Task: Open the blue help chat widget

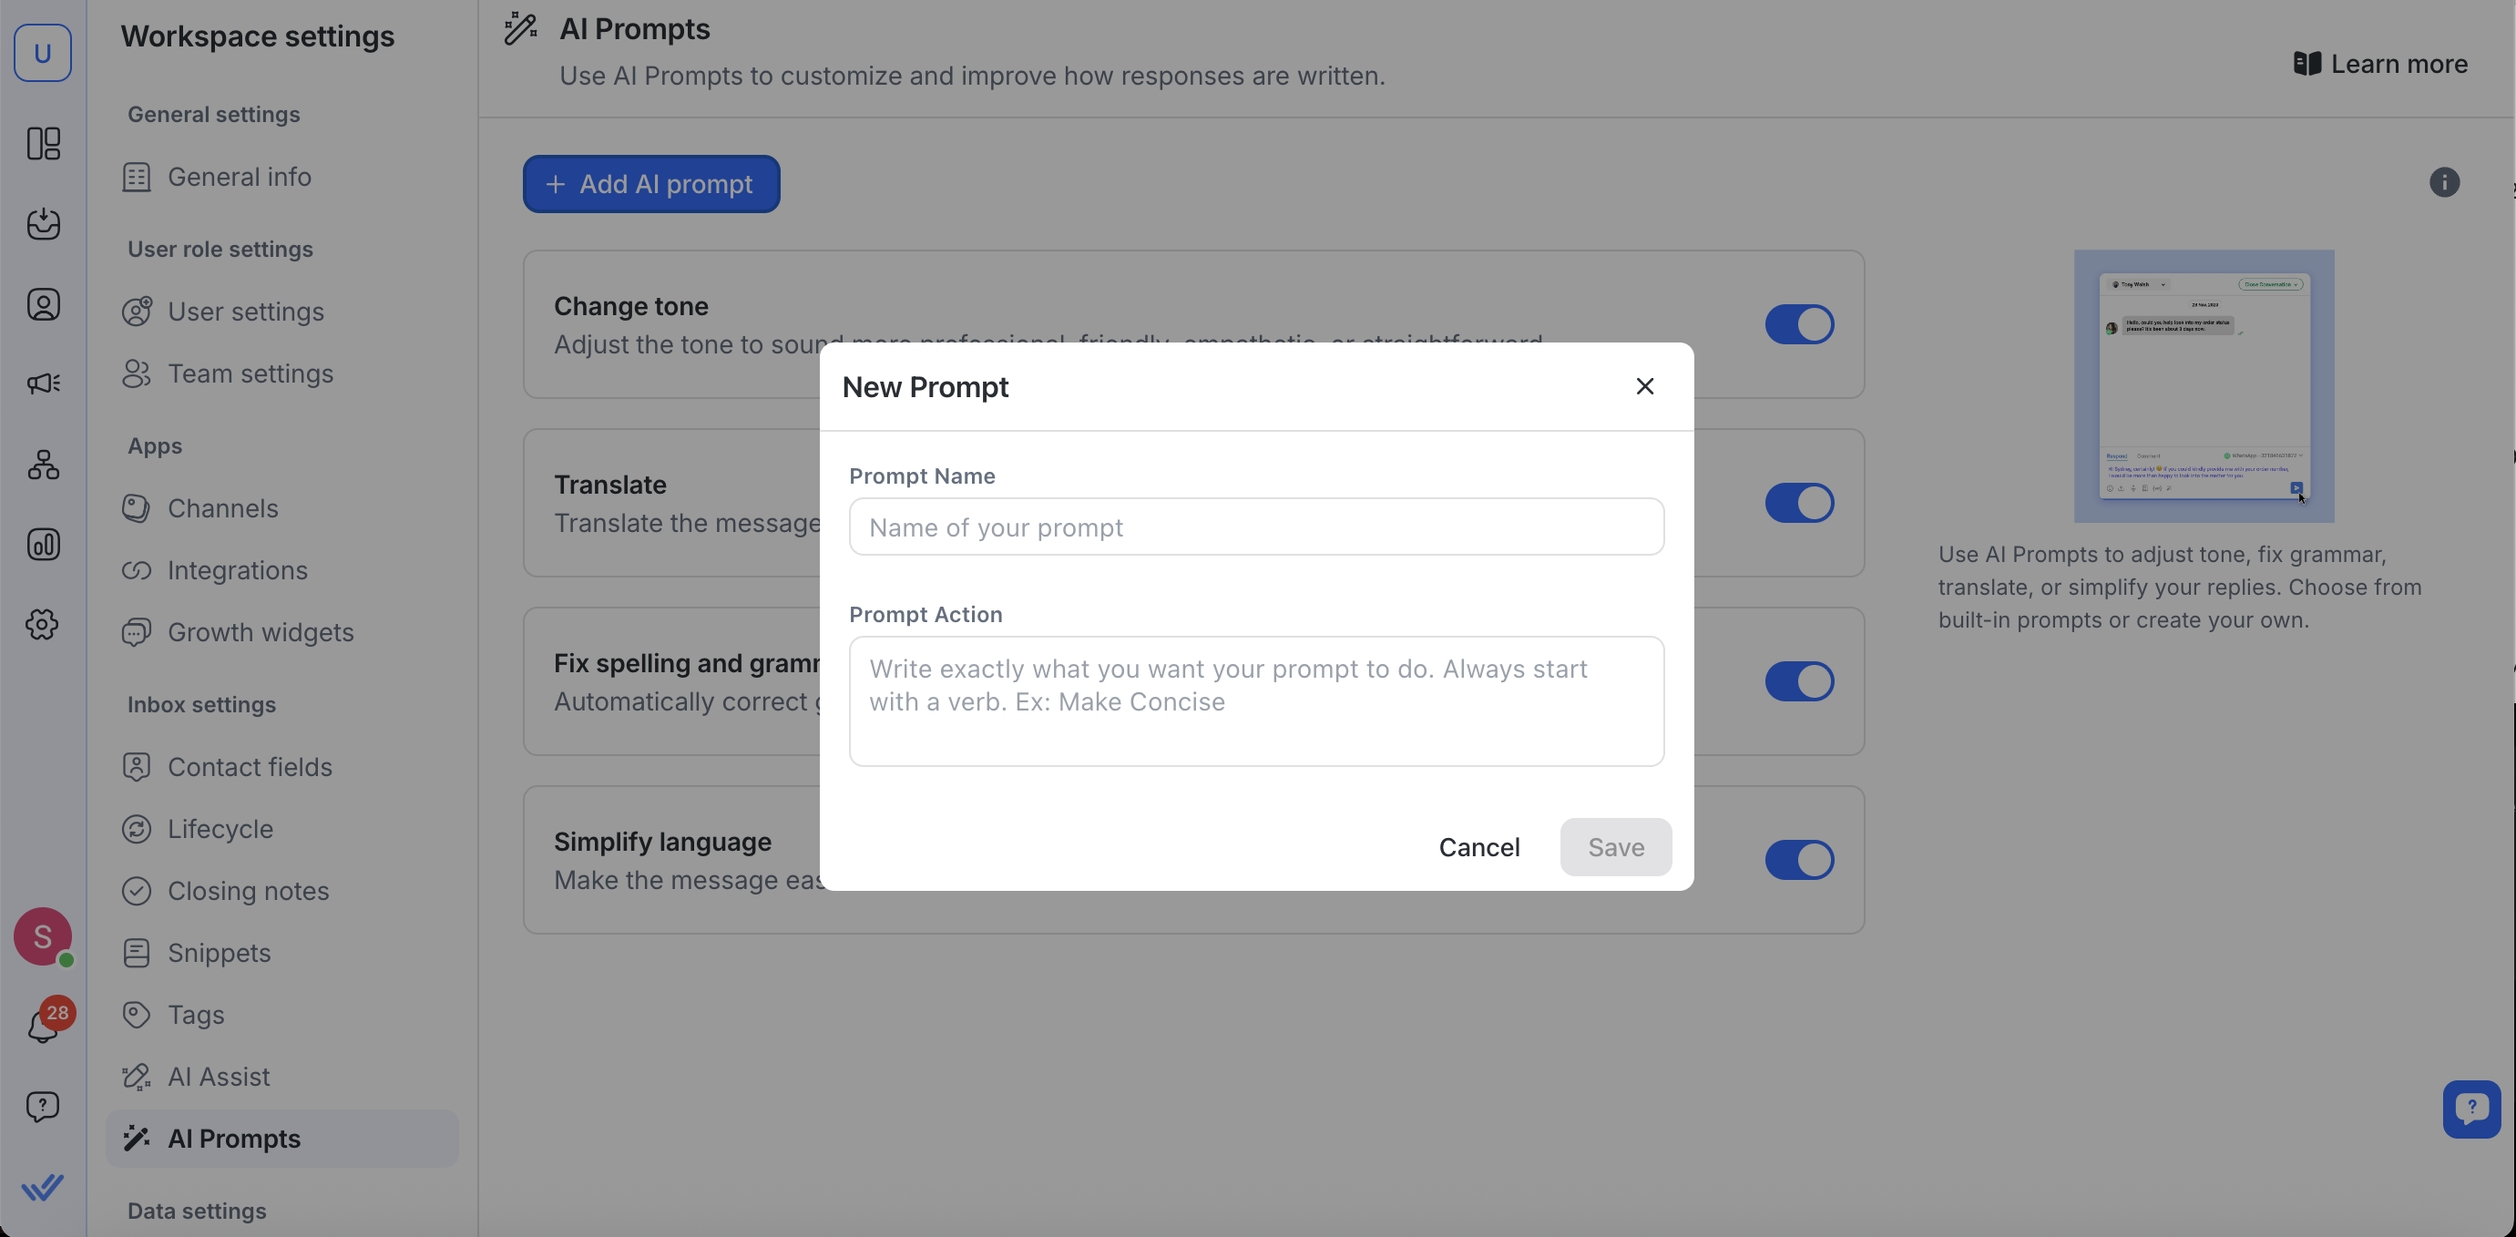Action: click(2470, 1109)
